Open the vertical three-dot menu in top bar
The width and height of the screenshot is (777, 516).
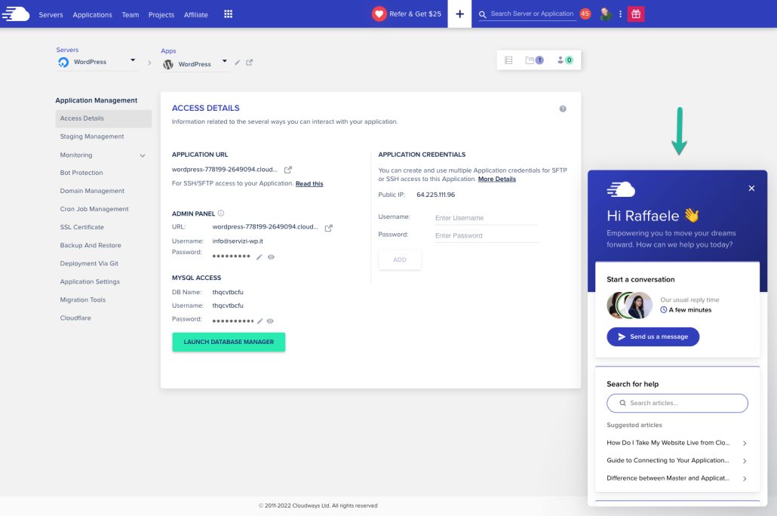pyautogui.click(x=621, y=13)
